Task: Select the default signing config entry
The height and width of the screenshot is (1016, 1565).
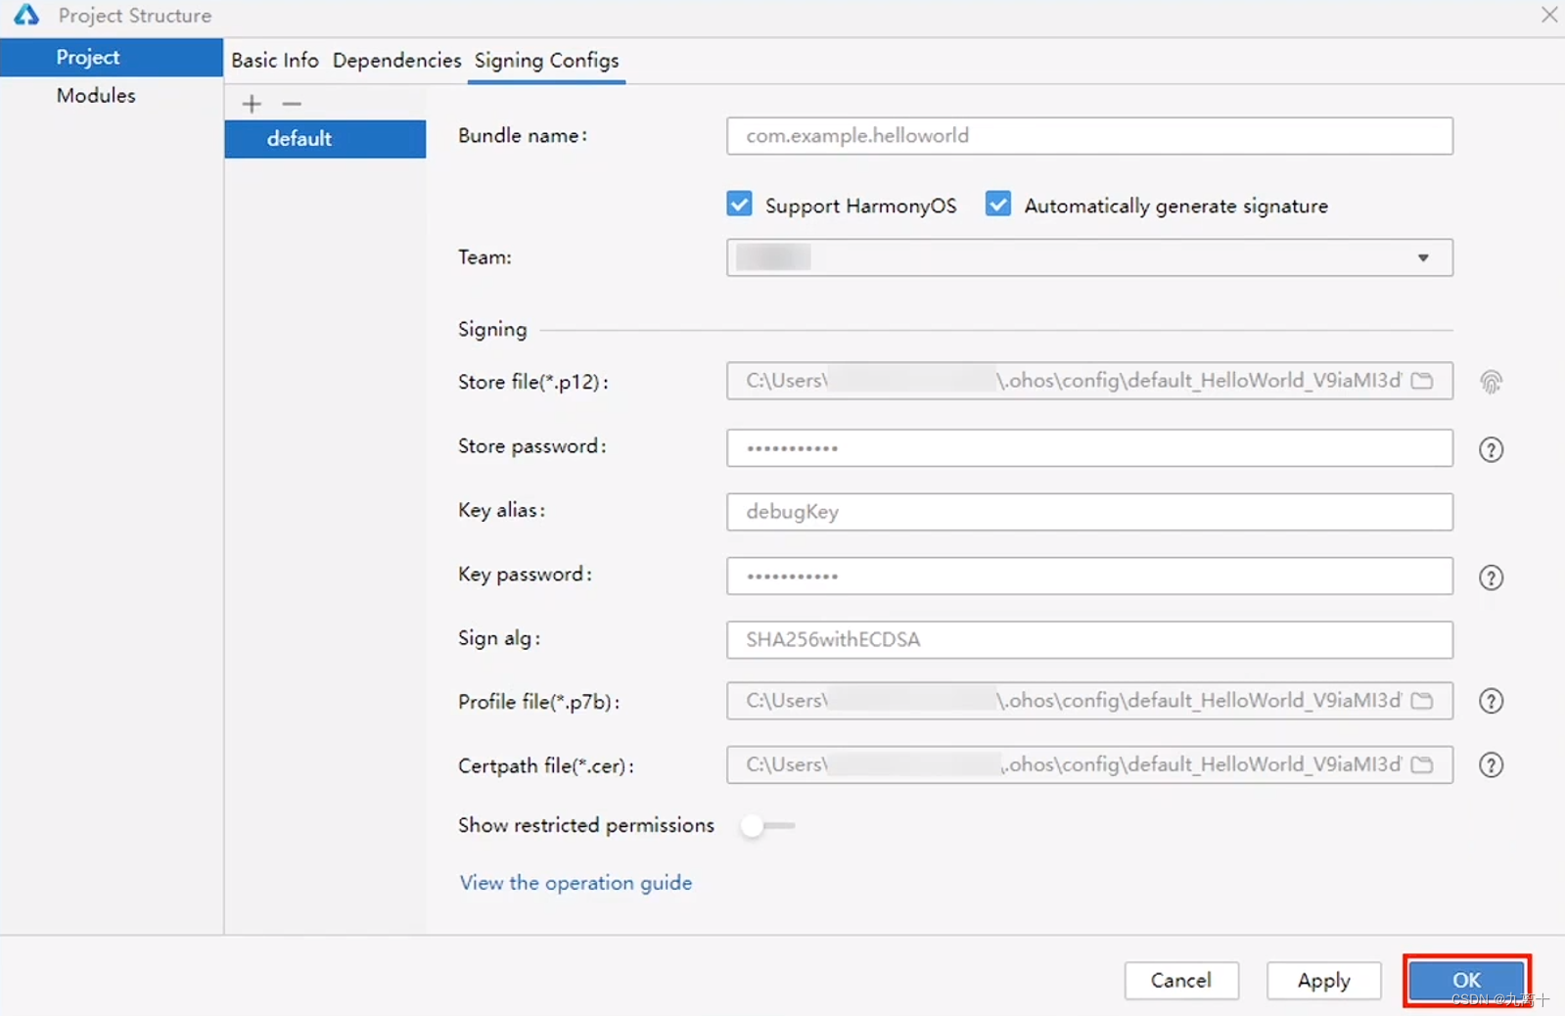Action: 325,139
